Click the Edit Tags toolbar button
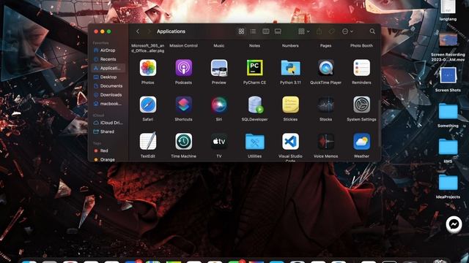 tap(332, 31)
